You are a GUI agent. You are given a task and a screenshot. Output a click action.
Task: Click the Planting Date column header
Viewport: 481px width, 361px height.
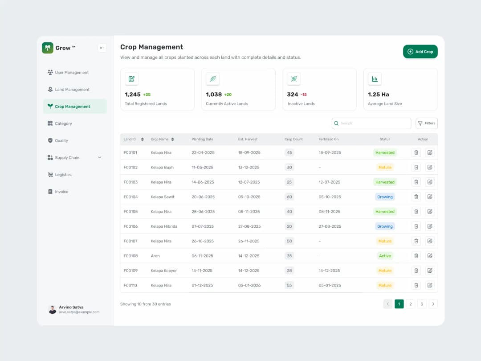(x=203, y=139)
